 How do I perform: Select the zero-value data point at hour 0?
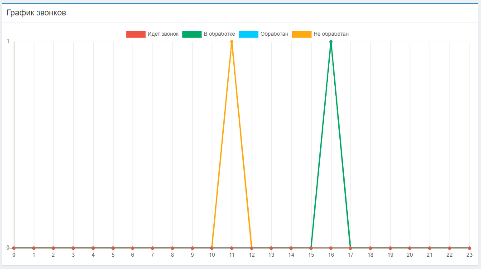[14, 248]
